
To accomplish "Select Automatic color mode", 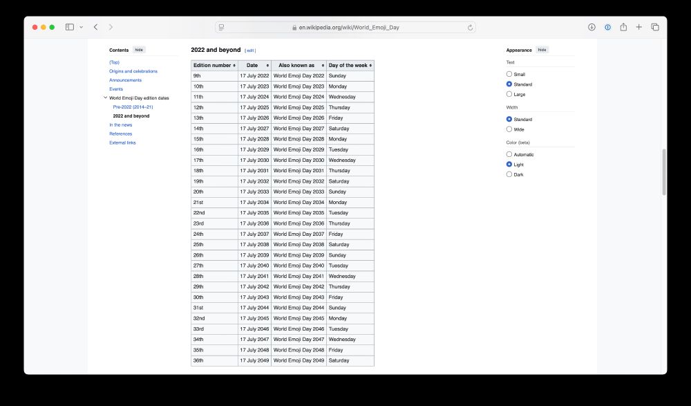I will (509, 154).
